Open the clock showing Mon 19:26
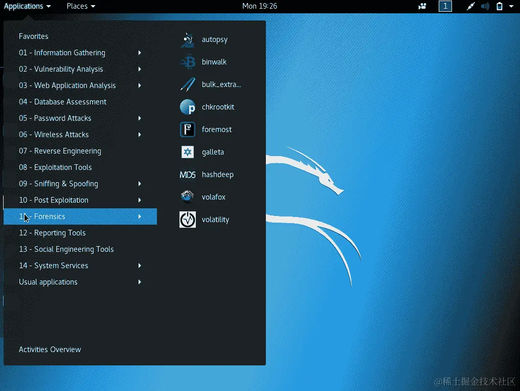The width and height of the screenshot is (520, 391). [x=260, y=6]
